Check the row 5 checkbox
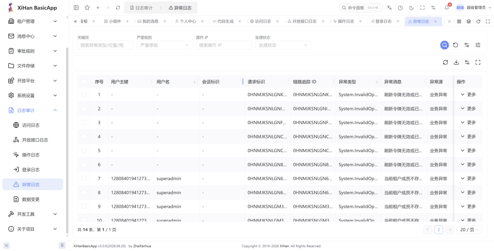 [84, 150]
